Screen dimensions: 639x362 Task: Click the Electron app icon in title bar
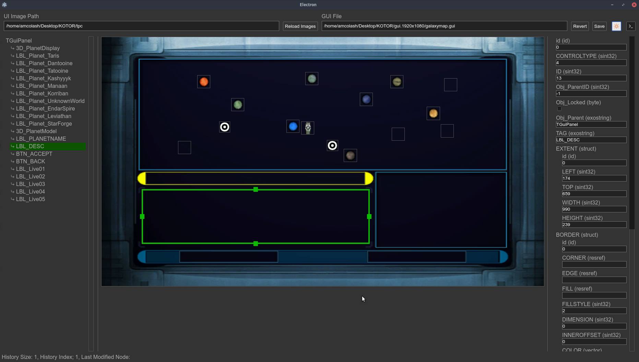pyautogui.click(x=4, y=4)
